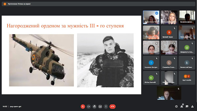Select Коваленко Дар'я video tile
The width and height of the screenshot is (197, 111).
click(151, 47)
